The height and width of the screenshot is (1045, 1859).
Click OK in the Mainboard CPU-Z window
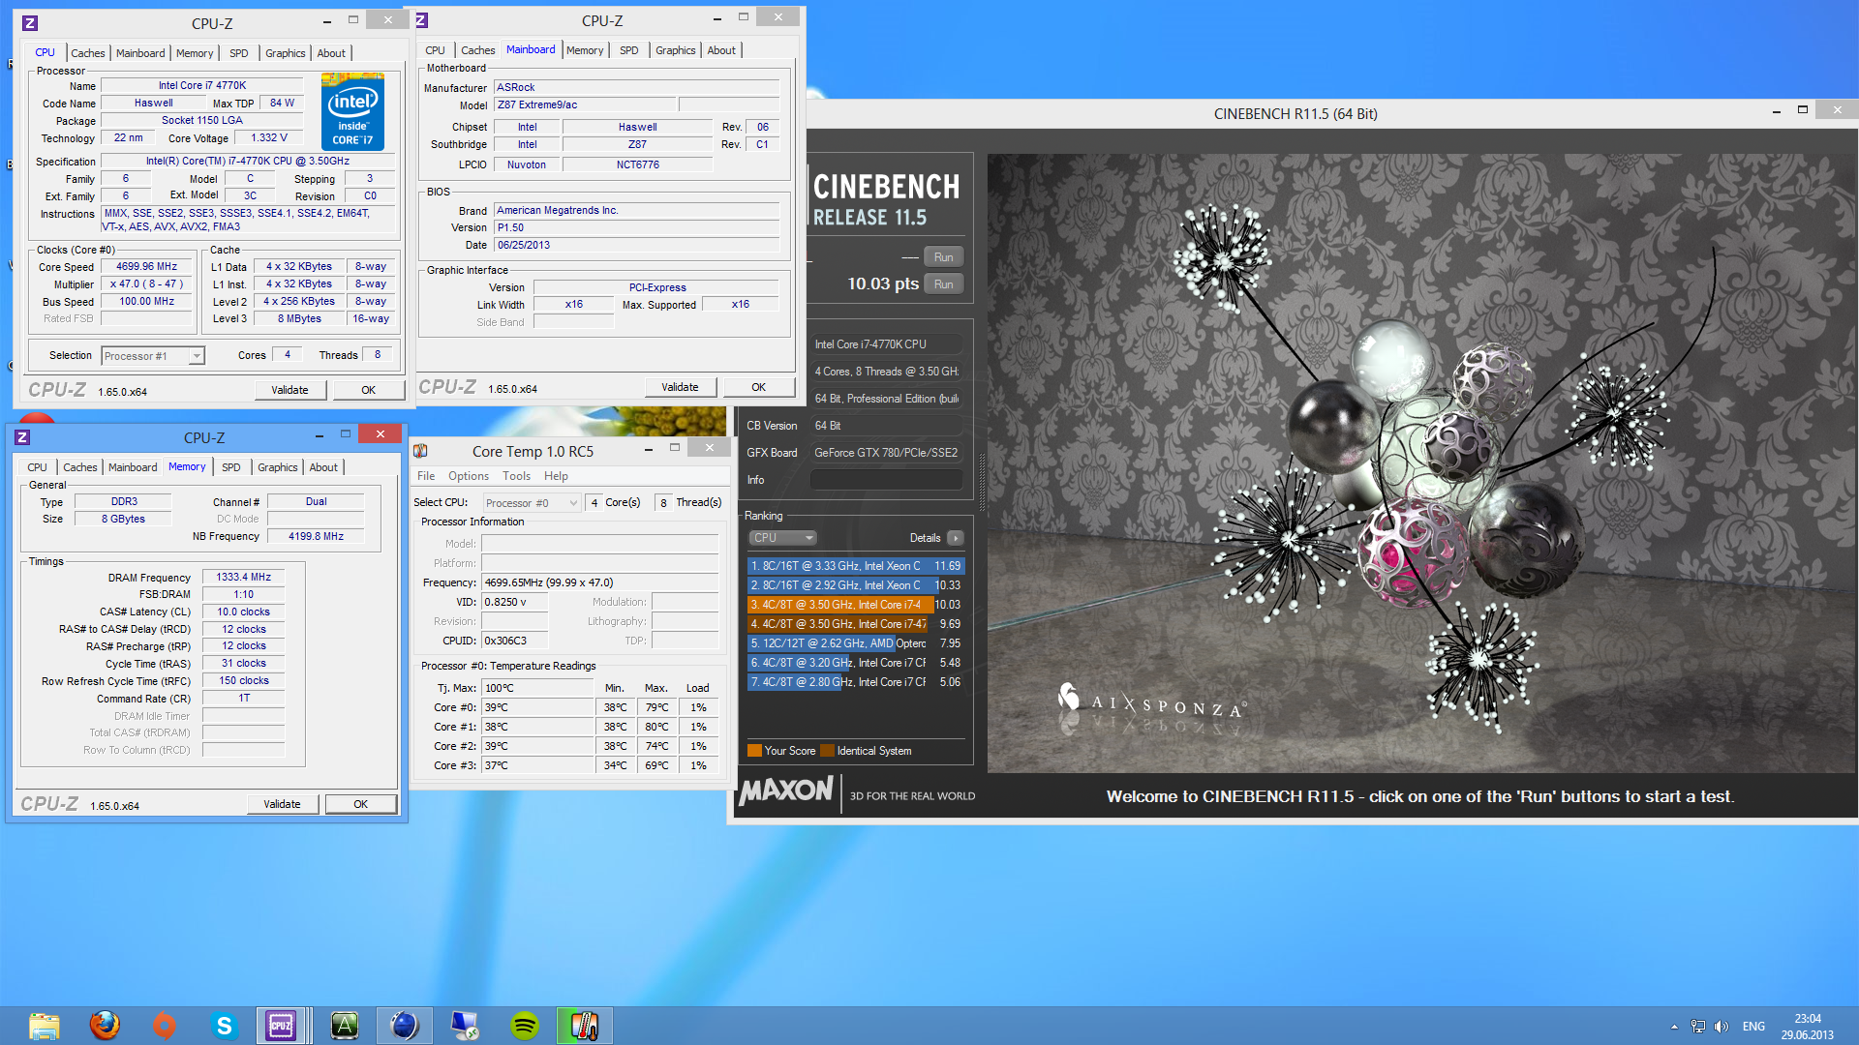click(759, 387)
